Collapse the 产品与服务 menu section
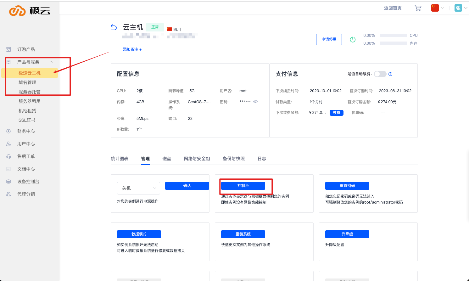 (x=51, y=62)
